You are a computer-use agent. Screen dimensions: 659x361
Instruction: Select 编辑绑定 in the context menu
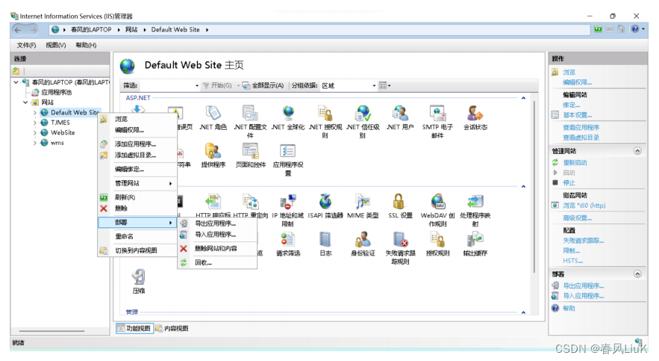point(137,169)
